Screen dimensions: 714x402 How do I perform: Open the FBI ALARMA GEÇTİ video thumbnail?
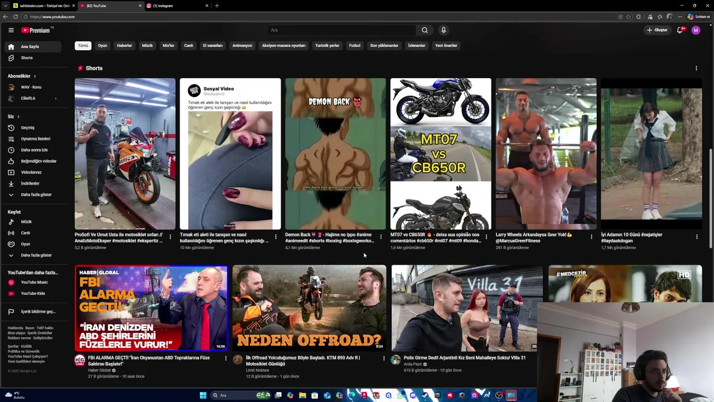pos(151,308)
